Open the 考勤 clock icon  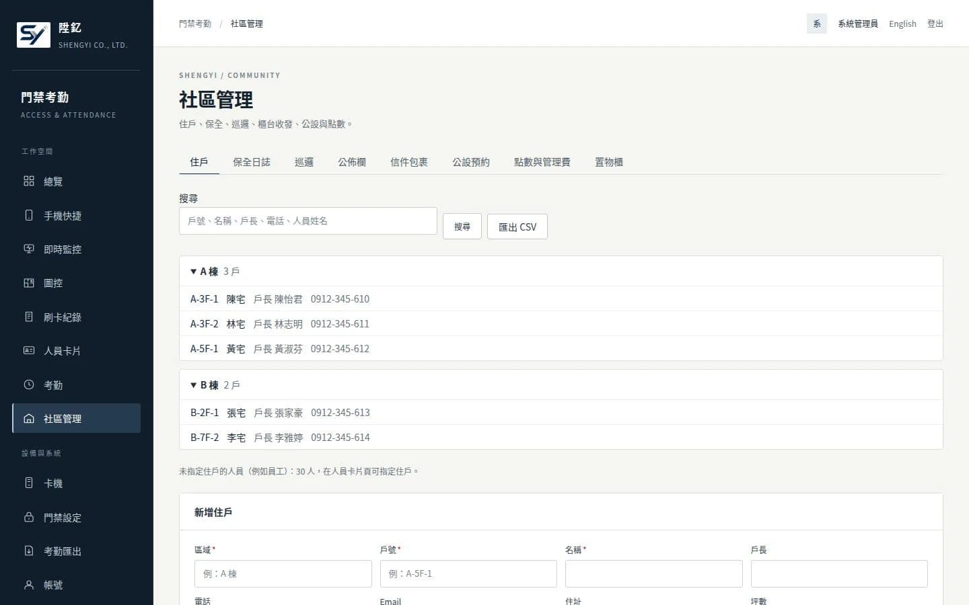(29, 385)
